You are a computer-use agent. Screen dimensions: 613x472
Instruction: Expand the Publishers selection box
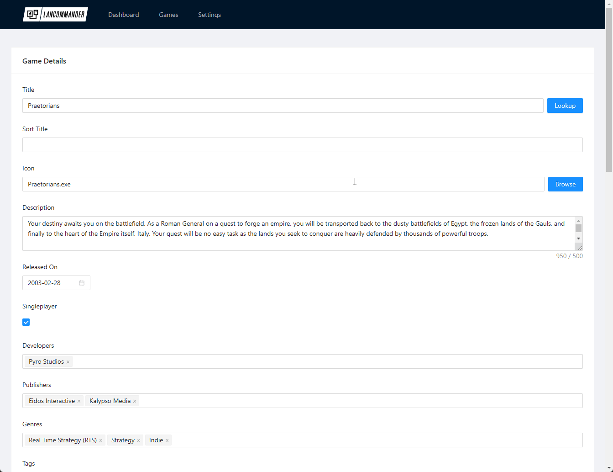pos(356,401)
